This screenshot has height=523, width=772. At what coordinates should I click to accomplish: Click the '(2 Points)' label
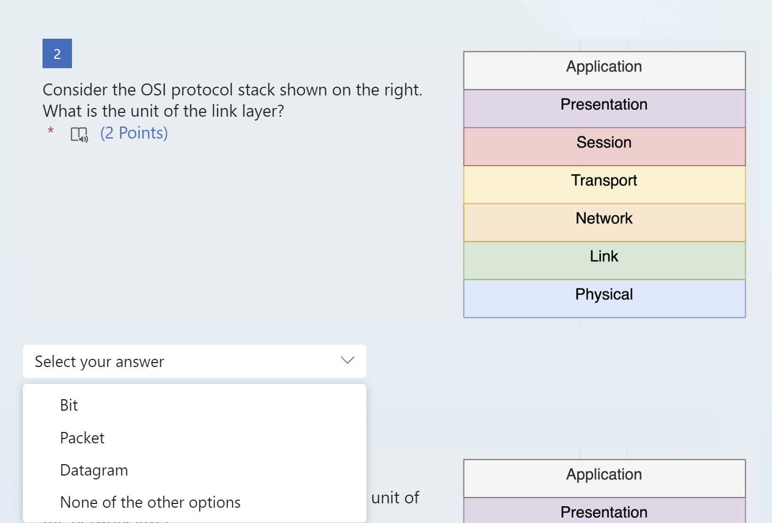tap(134, 133)
